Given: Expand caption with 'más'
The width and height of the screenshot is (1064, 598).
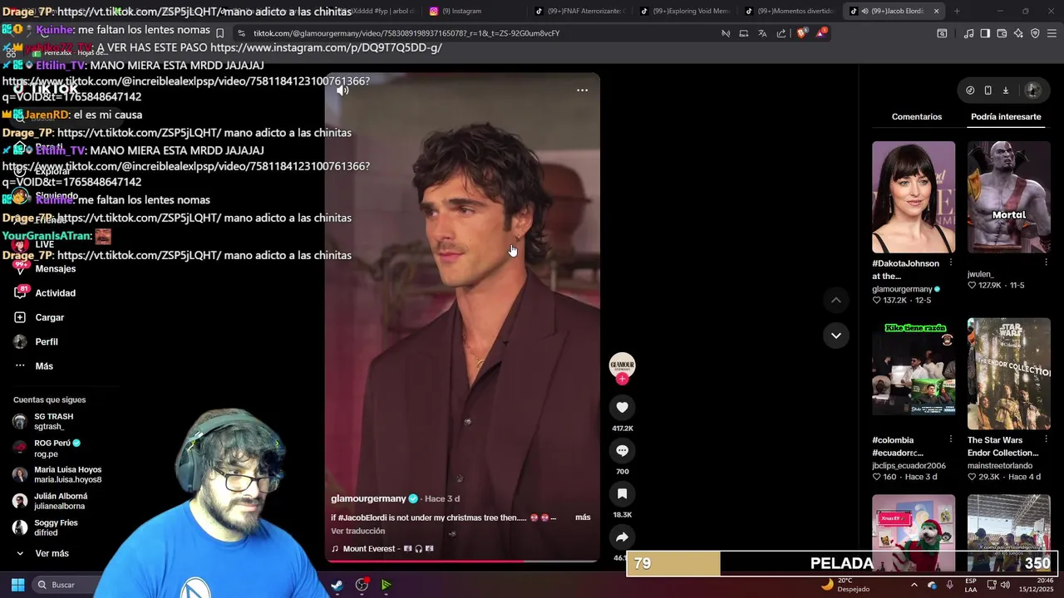Looking at the screenshot, I should pos(583,517).
